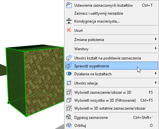Click the red X delete icon

pos(69,30)
